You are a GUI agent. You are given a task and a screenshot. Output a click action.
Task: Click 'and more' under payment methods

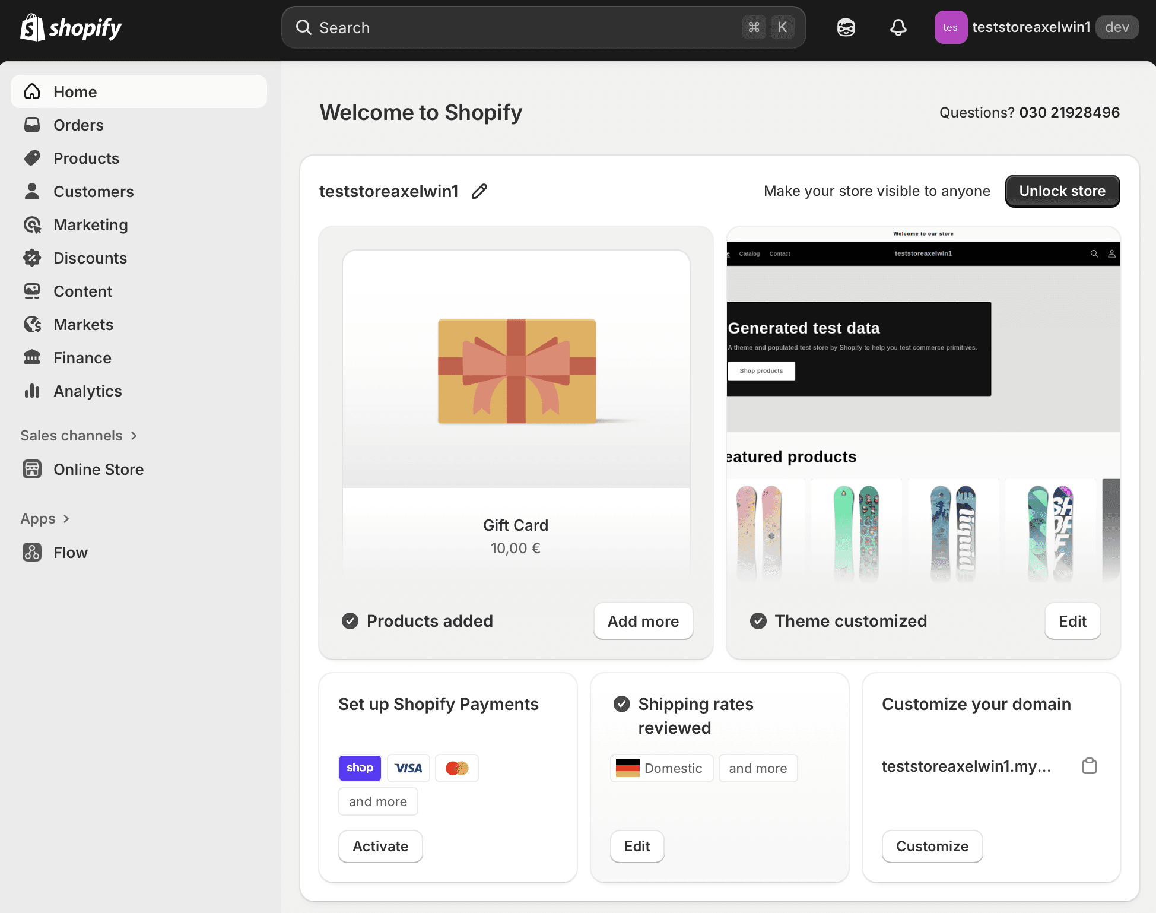(378, 801)
